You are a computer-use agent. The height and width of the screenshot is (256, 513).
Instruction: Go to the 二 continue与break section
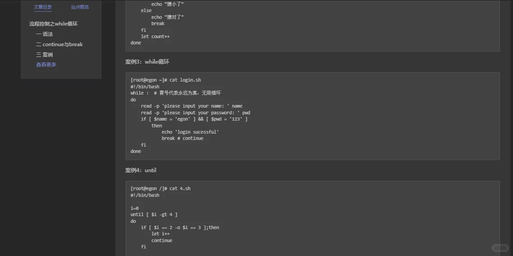59,44
